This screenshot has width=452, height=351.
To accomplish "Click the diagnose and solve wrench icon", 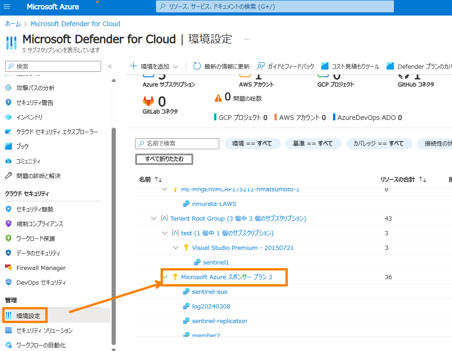I will click(x=8, y=176).
